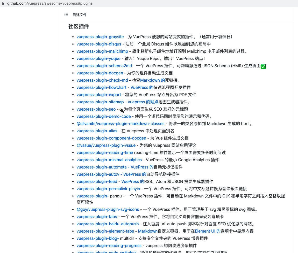Follow the vuepress-plugin-autov link
298x253 pixels.
[98, 174]
